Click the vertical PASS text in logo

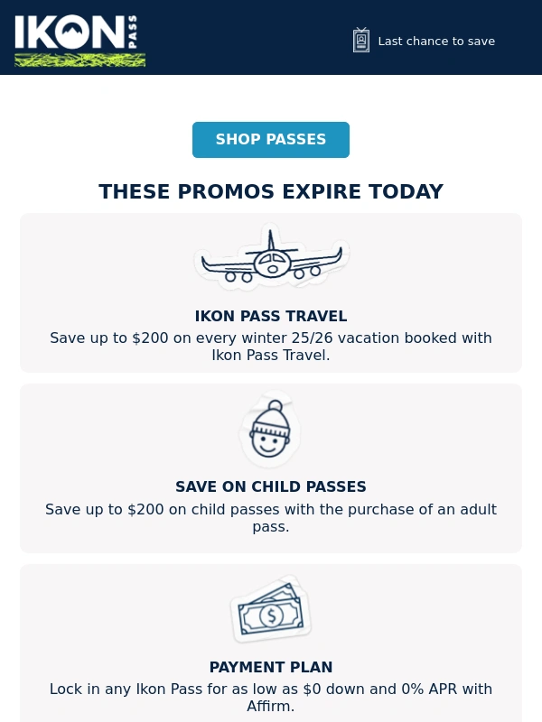pyautogui.click(x=134, y=32)
